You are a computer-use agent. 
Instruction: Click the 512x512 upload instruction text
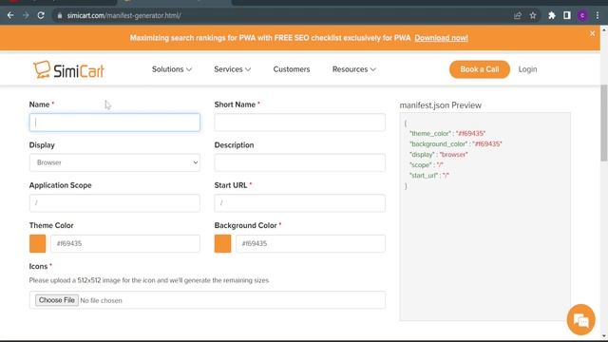pyautogui.click(x=149, y=280)
